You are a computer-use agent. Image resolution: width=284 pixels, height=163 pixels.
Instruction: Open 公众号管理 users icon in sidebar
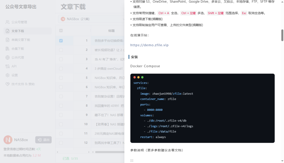[8, 22]
